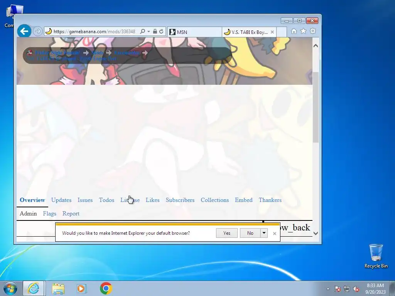Select the Overview tab

click(32, 200)
